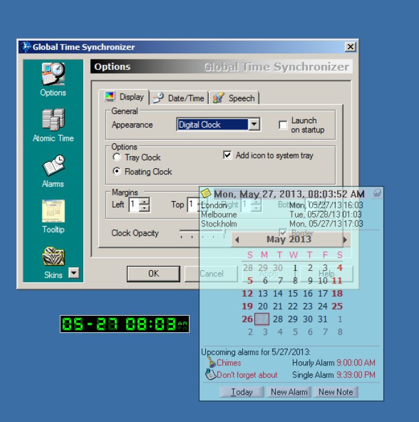
Task: Open the Tooltip calendar icon
Action: pyautogui.click(x=53, y=211)
